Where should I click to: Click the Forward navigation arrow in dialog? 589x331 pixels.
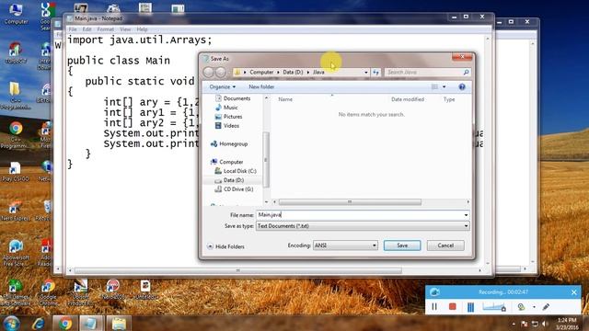click(221, 72)
